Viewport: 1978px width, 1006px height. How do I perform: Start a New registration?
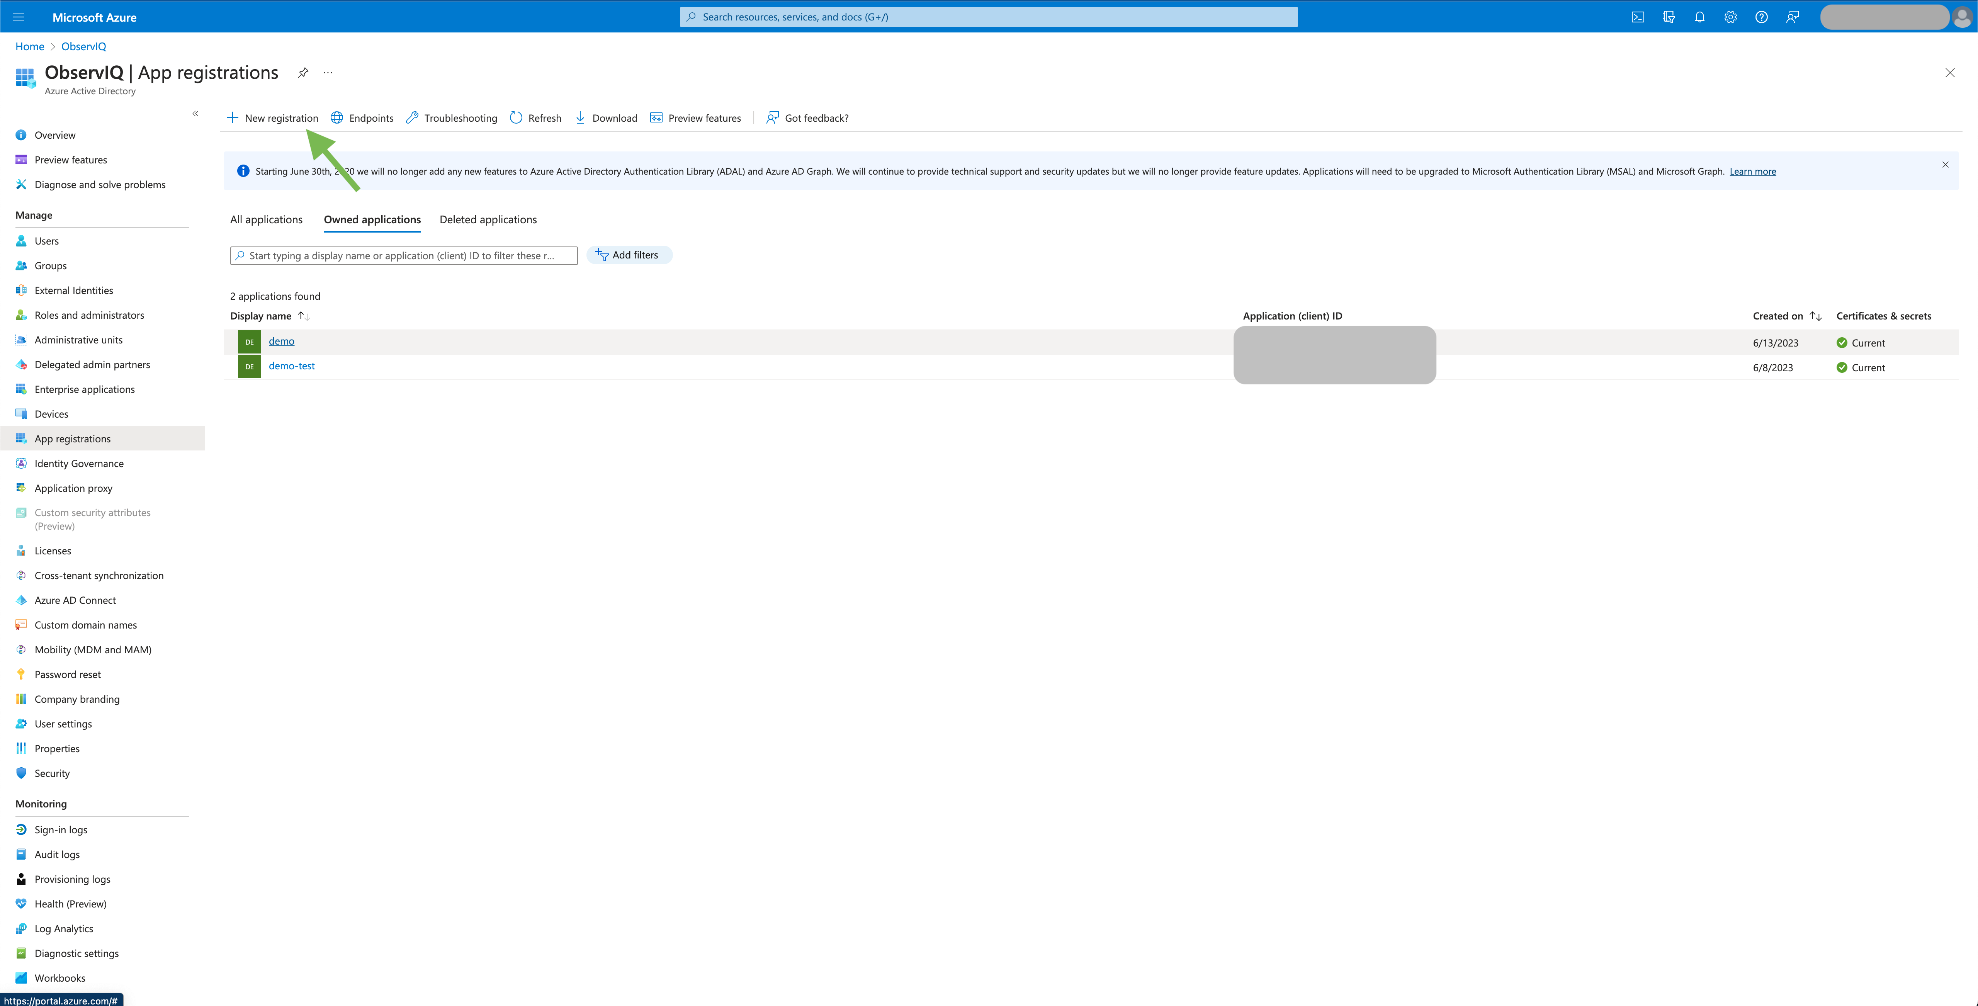pos(273,117)
